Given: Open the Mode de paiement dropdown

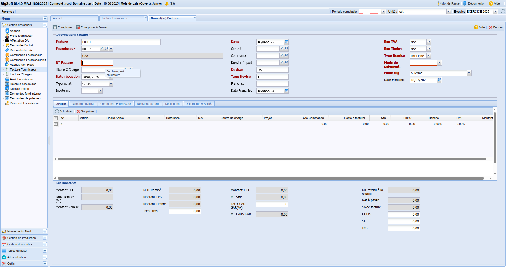Looking at the screenshot, I should coord(439,63).
